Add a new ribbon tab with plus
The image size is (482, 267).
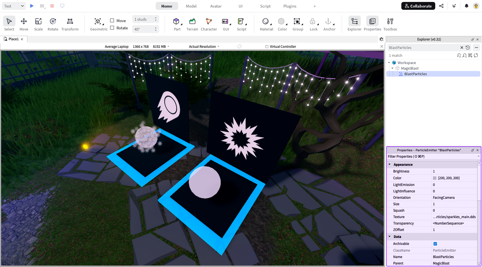coord(315,6)
